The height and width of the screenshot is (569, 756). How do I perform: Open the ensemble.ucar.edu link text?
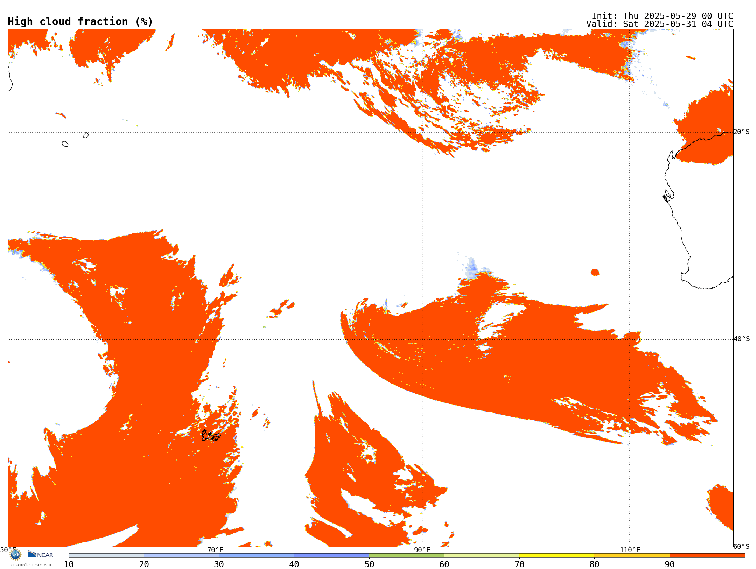(x=31, y=565)
